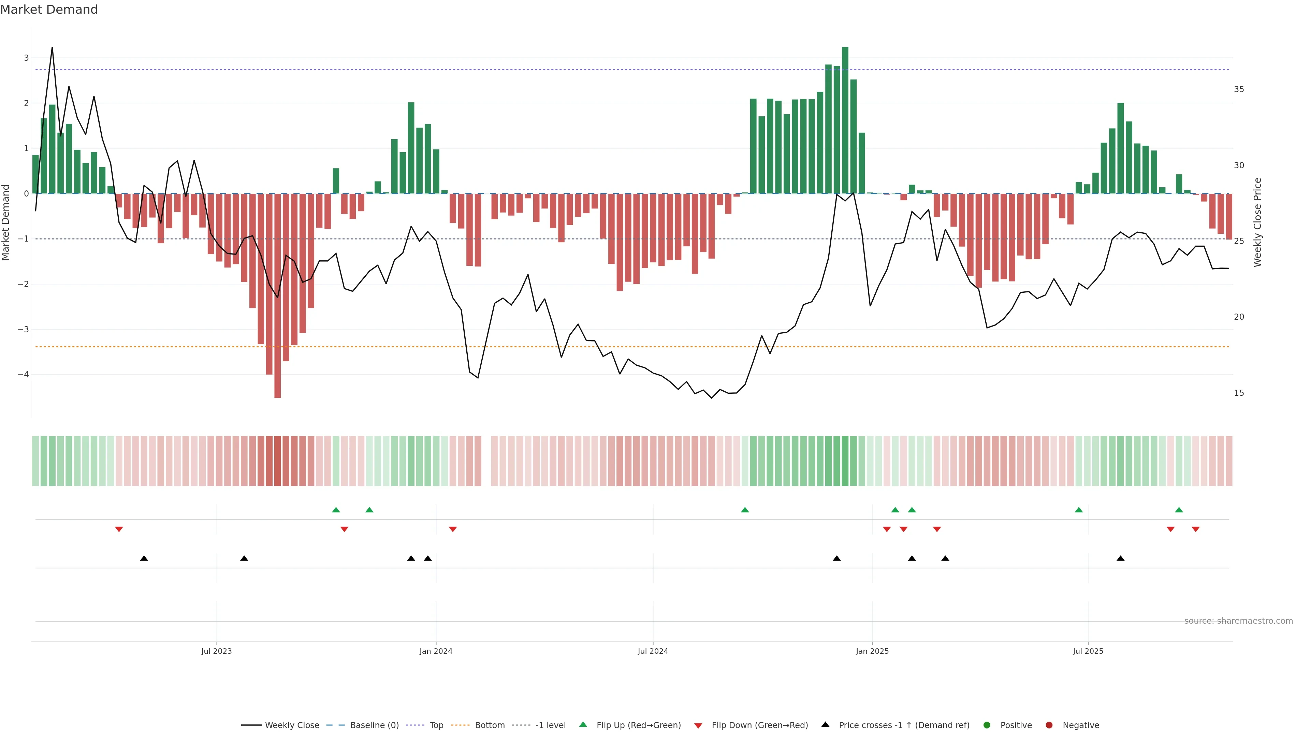
Task: Click the Market Demand chart title
Action: pyautogui.click(x=49, y=10)
